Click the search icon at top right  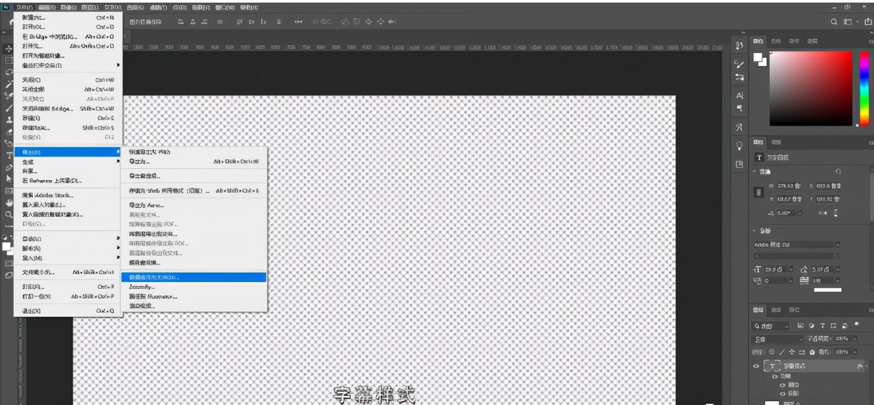tap(835, 22)
